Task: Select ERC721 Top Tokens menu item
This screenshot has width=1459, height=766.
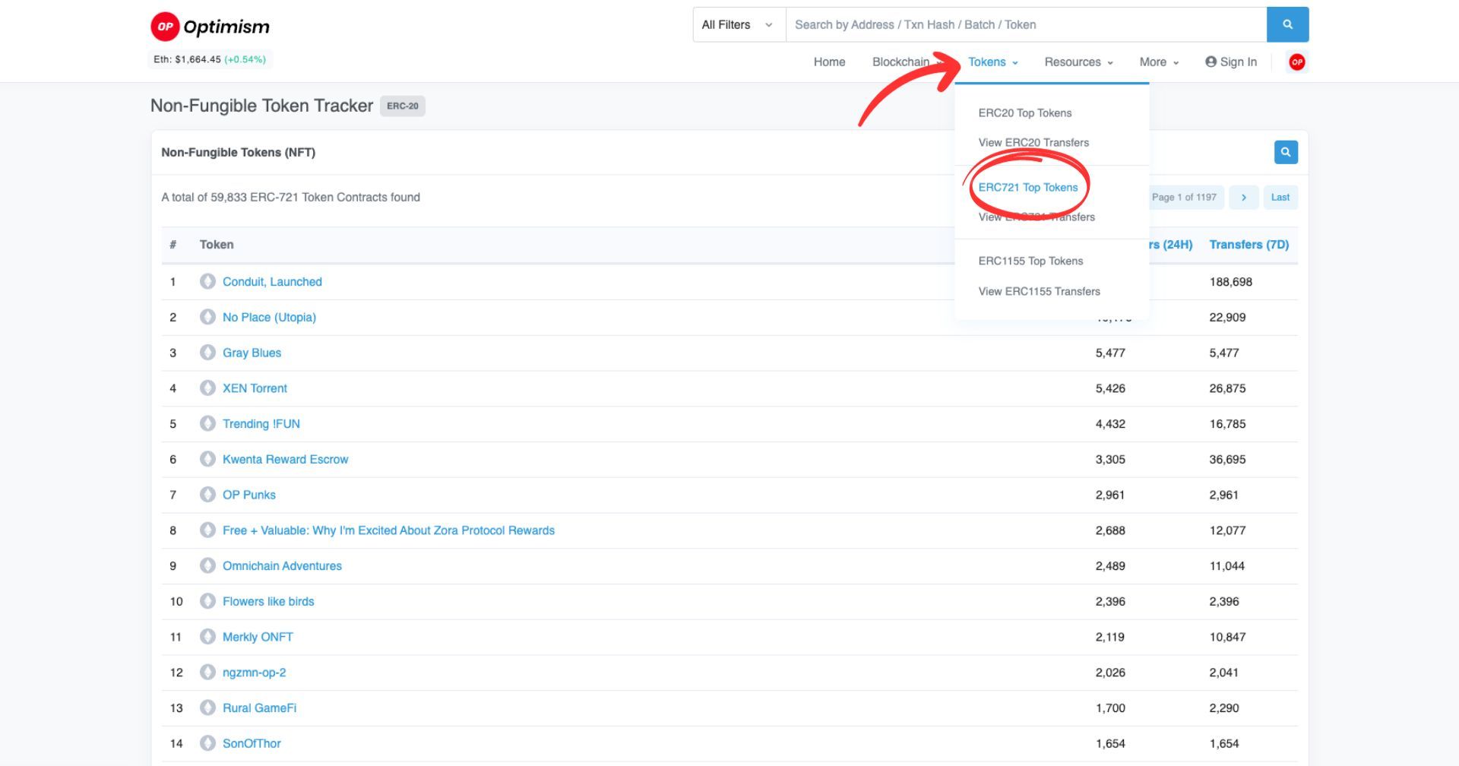Action: (1027, 188)
